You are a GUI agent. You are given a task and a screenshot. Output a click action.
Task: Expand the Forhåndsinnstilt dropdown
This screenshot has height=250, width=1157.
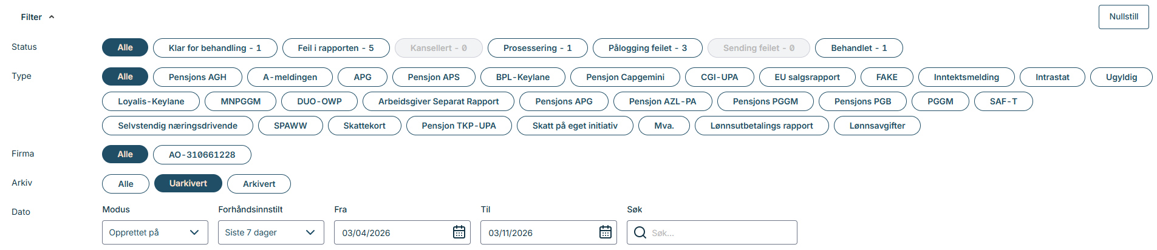pyautogui.click(x=271, y=232)
